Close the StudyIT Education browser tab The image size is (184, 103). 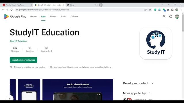(64, 5)
